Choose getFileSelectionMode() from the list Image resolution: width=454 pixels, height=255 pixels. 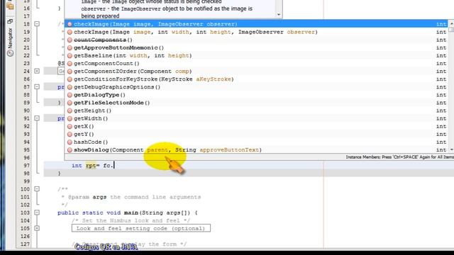tap(257, 103)
